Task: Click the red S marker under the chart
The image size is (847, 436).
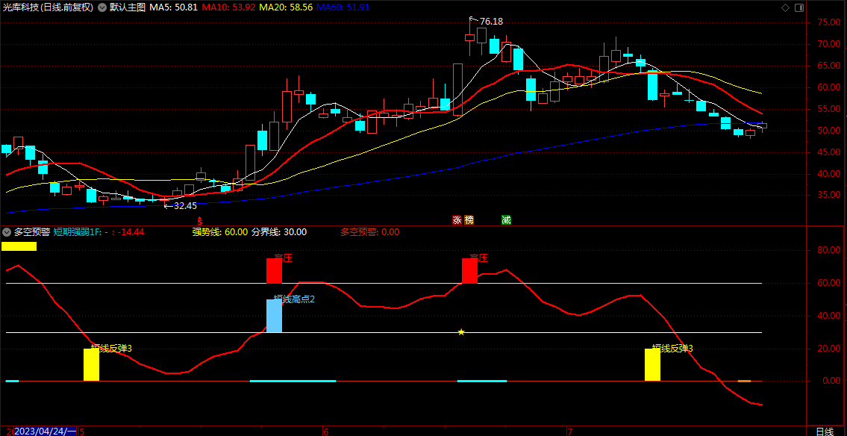Action: click(x=200, y=220)
